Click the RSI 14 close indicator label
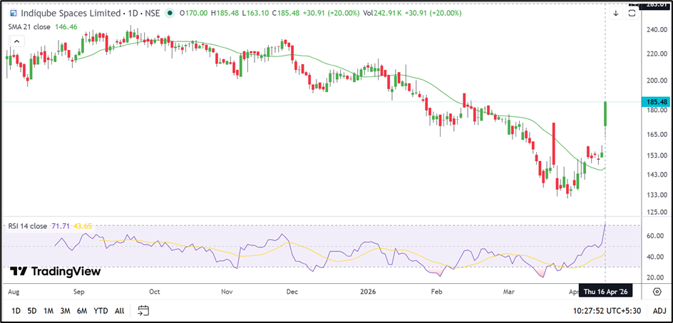673x323 pixels. pyautogui.click(x=26, y=226)
